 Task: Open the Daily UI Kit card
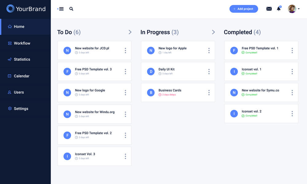pyautogui.click(x=178, y=71)
